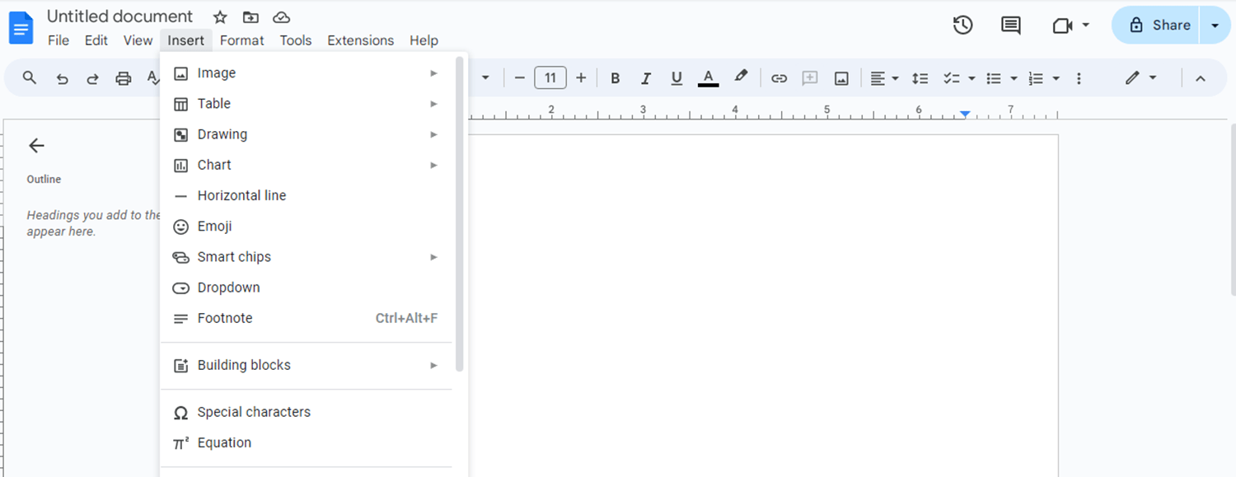The height and width of the screenshot is (477, 1236).
Task: Open version history
Action: coord(962,26)
